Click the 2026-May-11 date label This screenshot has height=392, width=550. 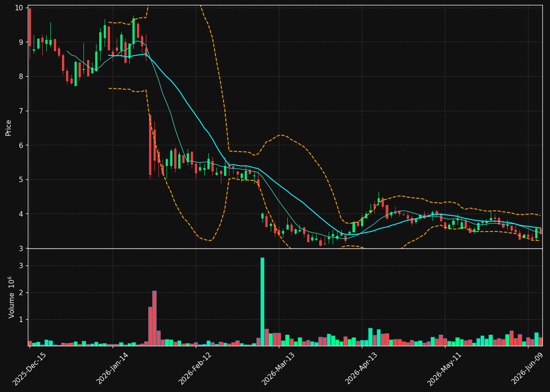(x=444, y=369)
